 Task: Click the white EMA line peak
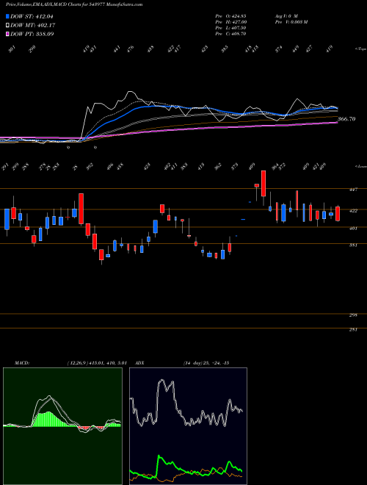pyautogui.click(x=131, y=92)
